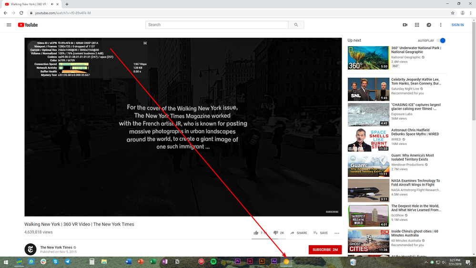Open Microsoft Word from the taskbar
This screenshot has width=476, height=268.
pyautogui.click(x=129, y=262)
